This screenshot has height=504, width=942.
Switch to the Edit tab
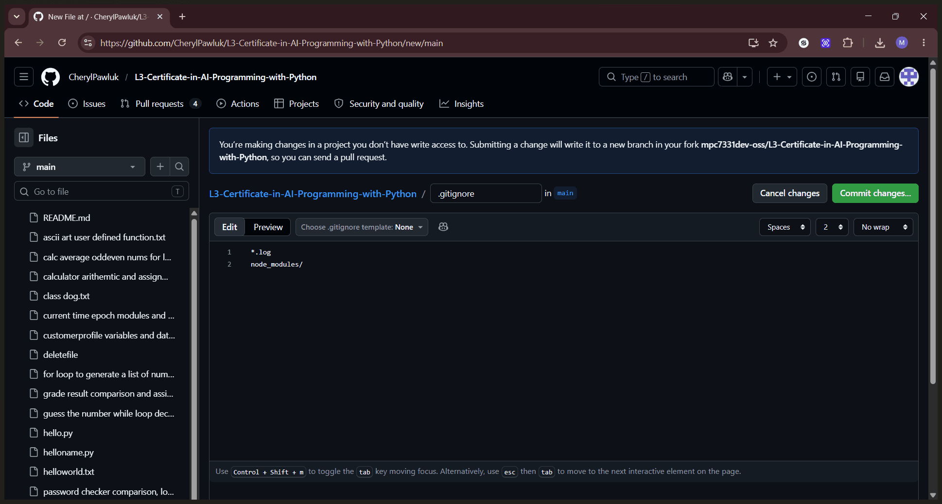coord(229,227)
